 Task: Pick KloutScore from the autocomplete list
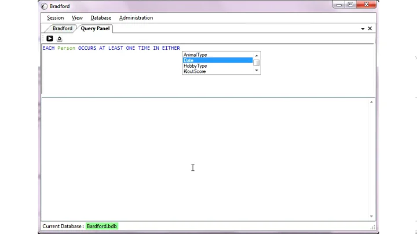tap(218, 71)
